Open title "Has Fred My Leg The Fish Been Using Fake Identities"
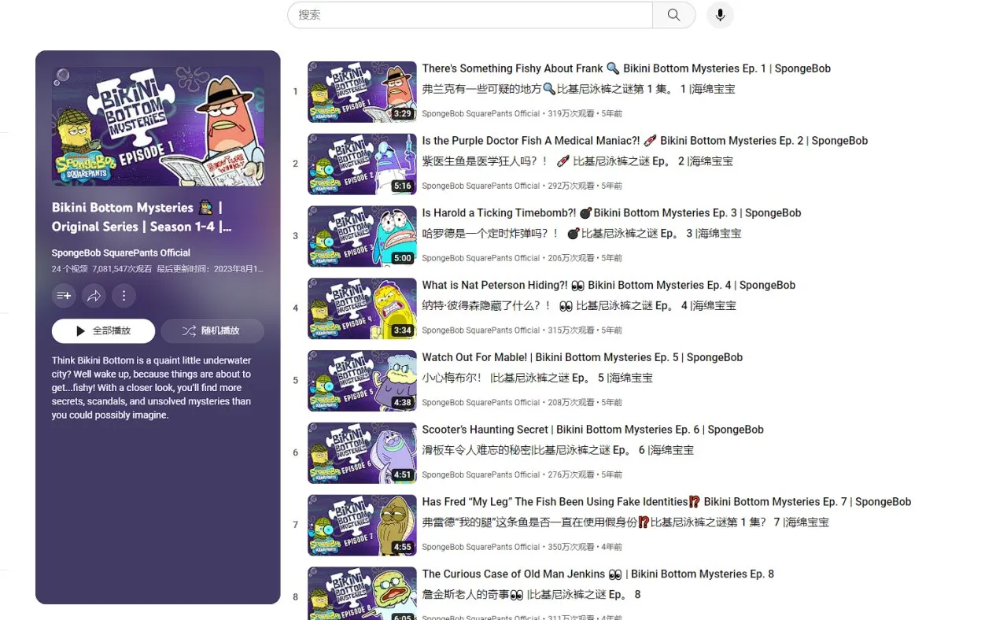This screenshot has width=1007, height=620. [666, 502]
